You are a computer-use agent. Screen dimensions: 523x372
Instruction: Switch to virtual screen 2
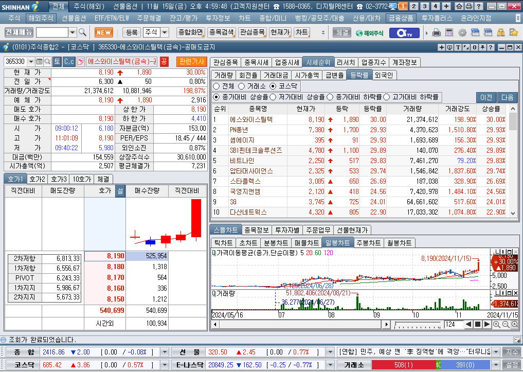tap(414, 6)
